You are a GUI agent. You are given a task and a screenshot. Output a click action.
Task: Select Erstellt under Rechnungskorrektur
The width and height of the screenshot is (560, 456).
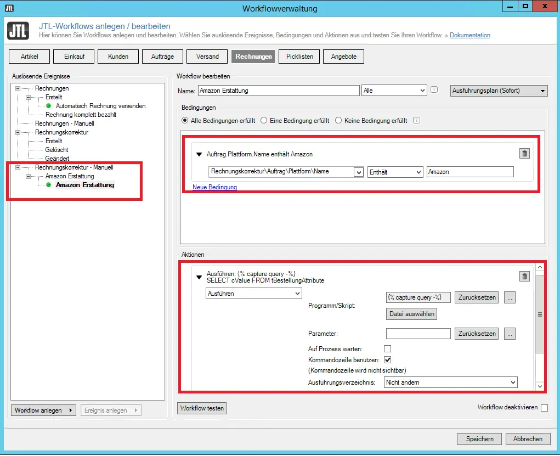(54, 141)
